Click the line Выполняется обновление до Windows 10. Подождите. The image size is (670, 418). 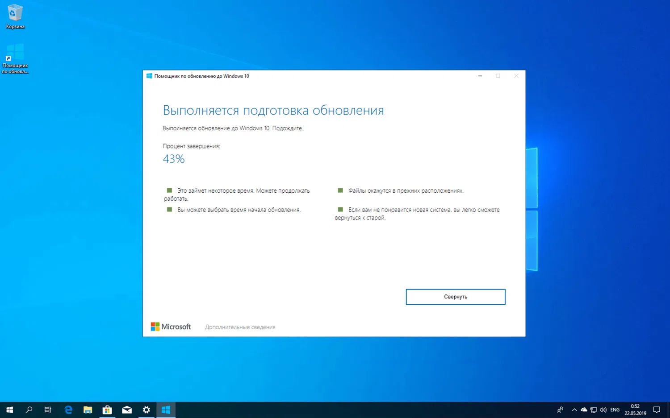233,128
